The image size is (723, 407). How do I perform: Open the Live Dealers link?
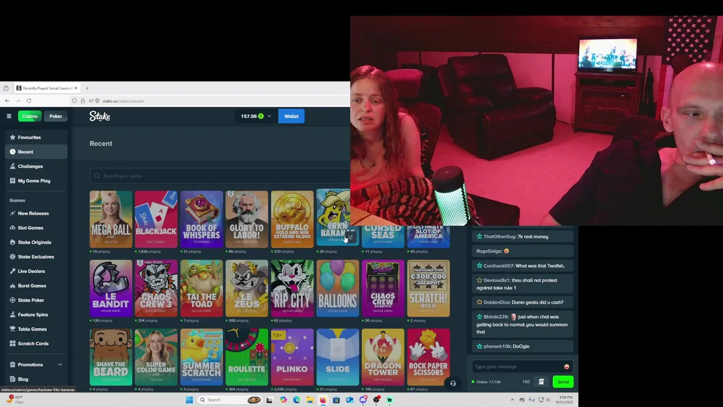click(31, 271)
